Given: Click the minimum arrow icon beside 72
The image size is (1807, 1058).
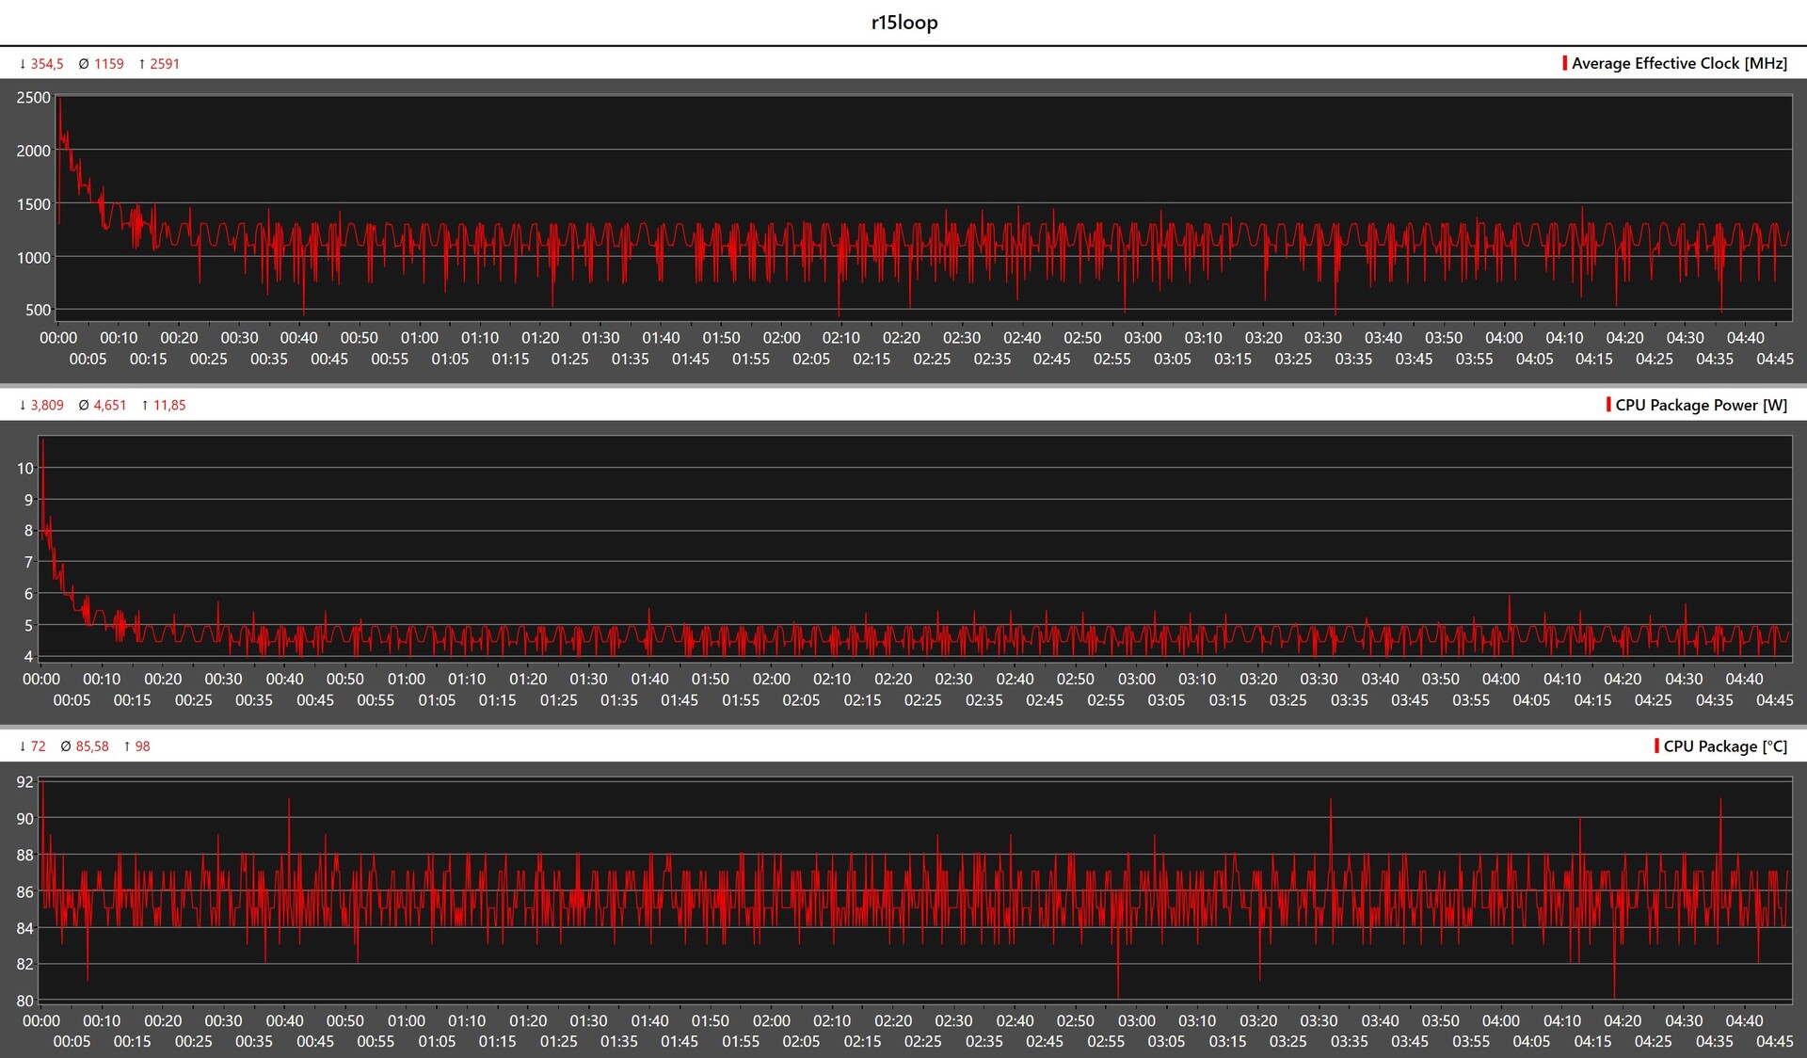Looking at the screenshot, I should [23, 746].
